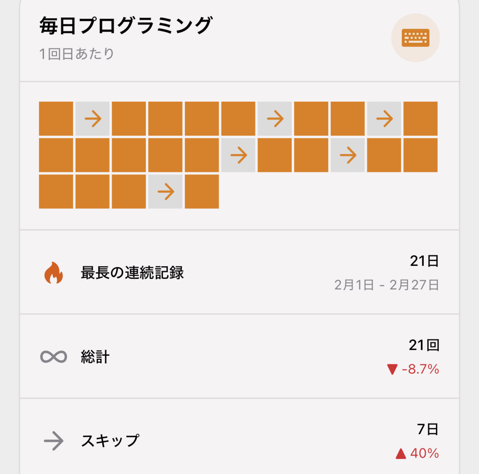479x474 pixels.
Task: Click the 40% increase indicator
Action: [417, 453]
